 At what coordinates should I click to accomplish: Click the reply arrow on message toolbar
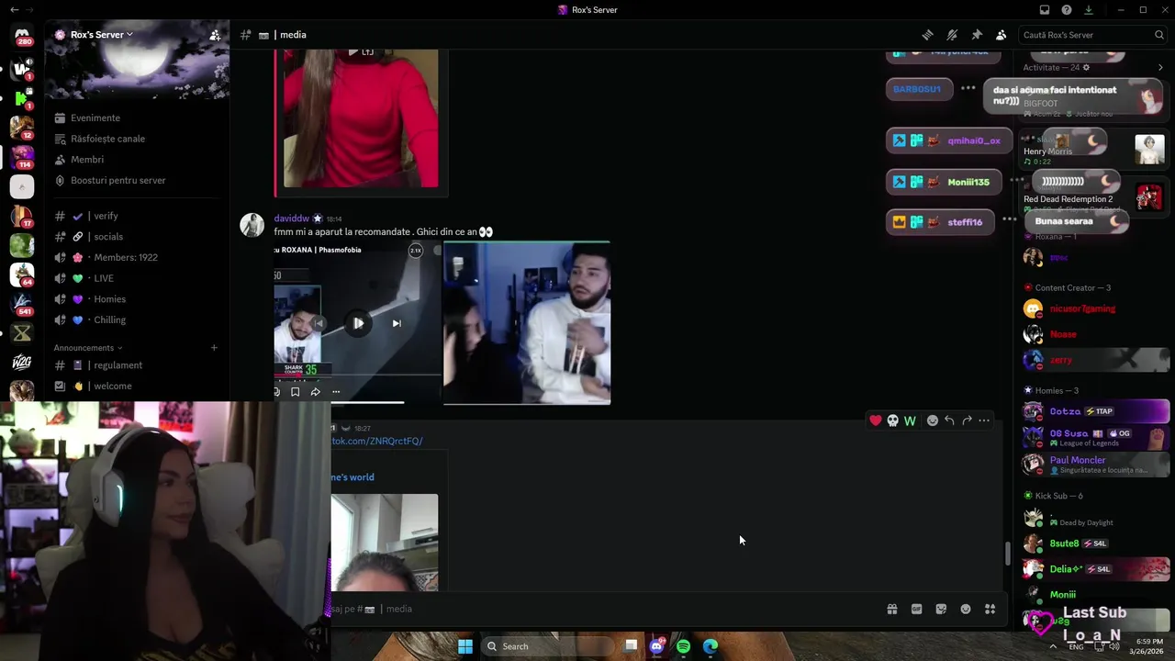[x=949, y=420]
